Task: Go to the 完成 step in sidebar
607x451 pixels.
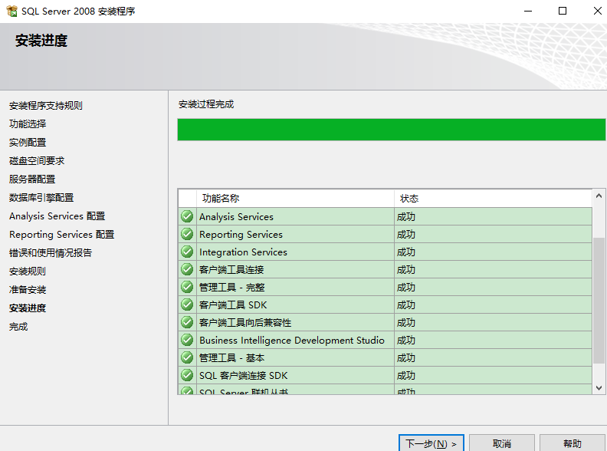Action: point(18,326)
